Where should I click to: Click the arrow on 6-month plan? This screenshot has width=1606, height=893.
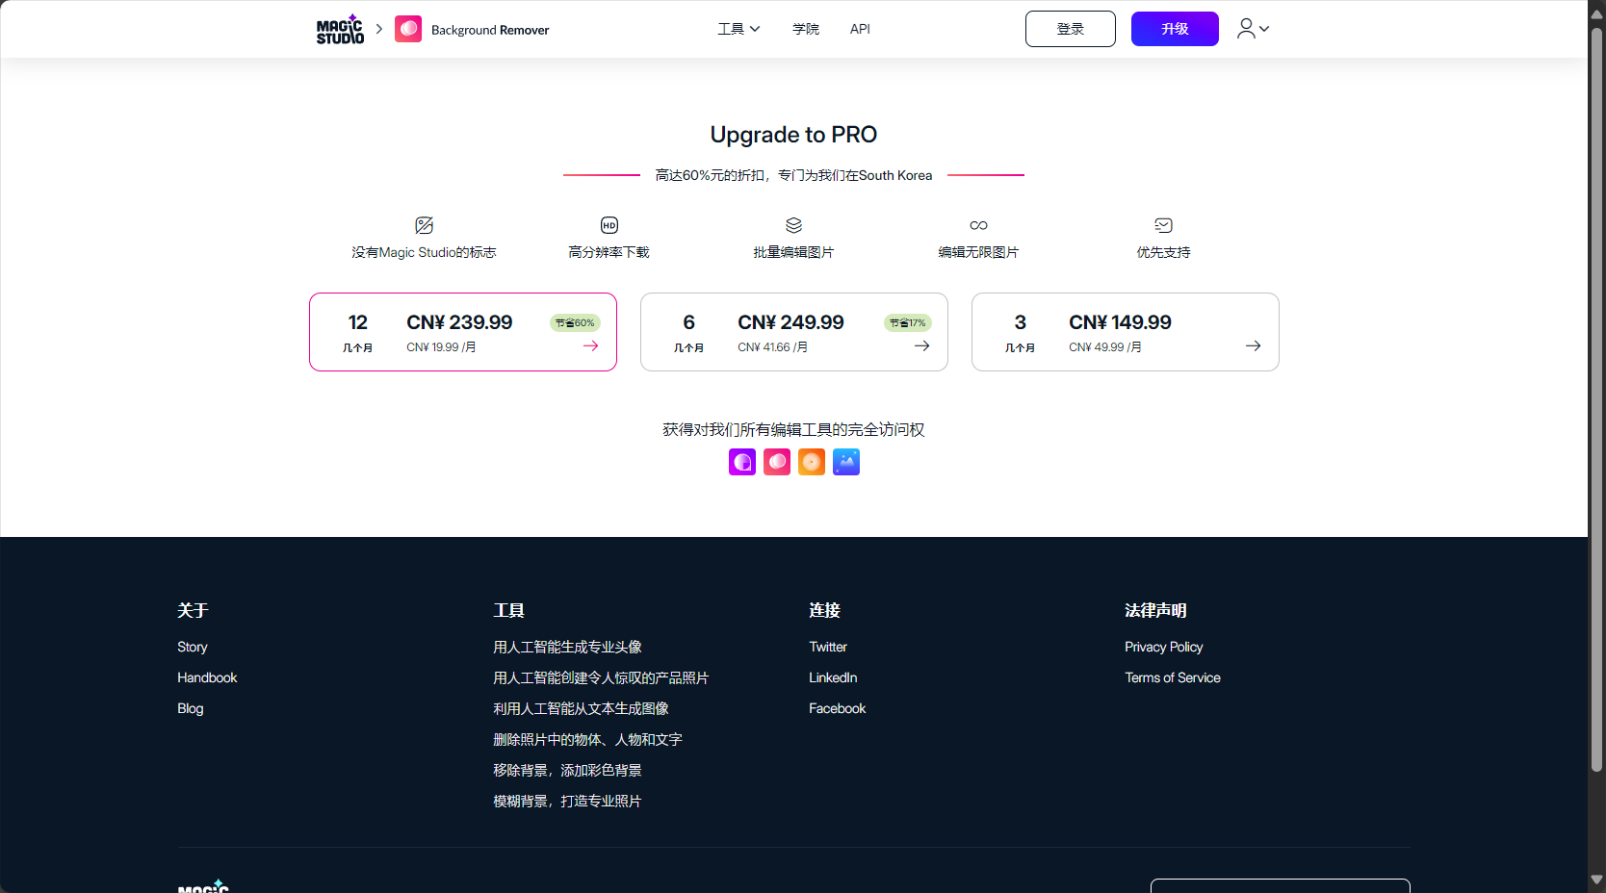pos(921,345)
